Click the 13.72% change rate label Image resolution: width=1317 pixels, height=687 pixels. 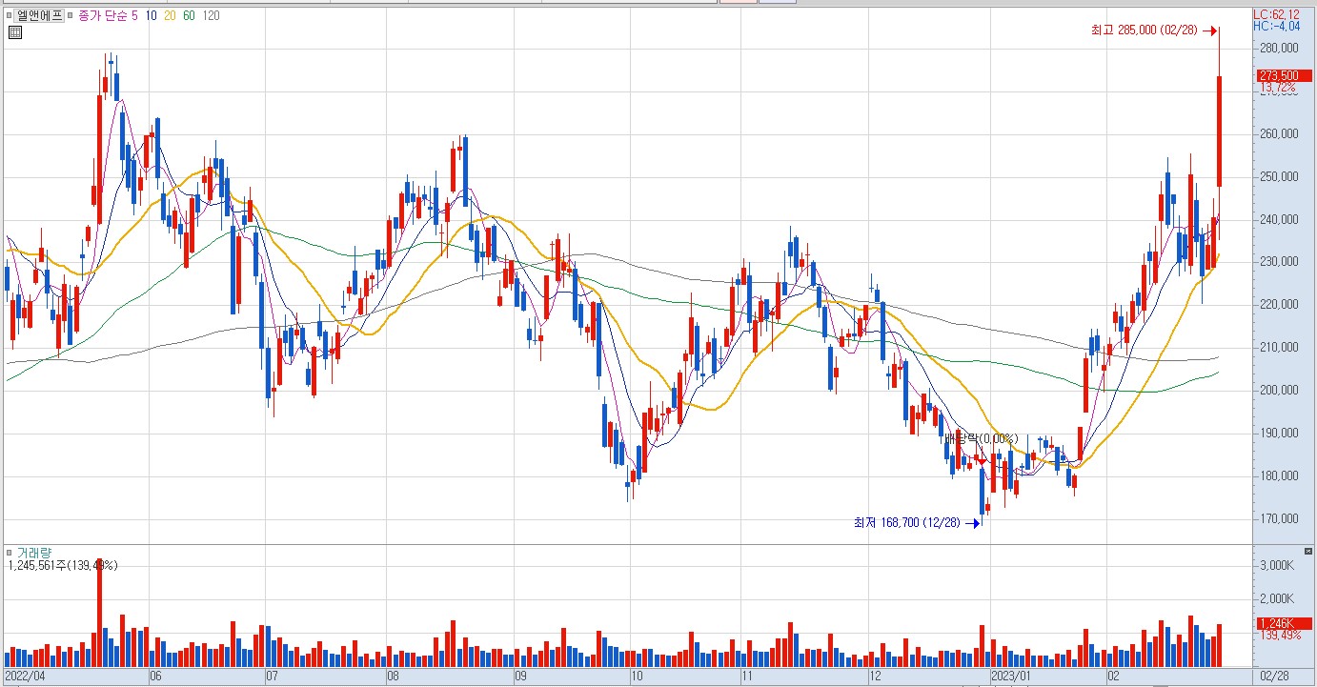pyautogui.click(x=1277, y=88)
